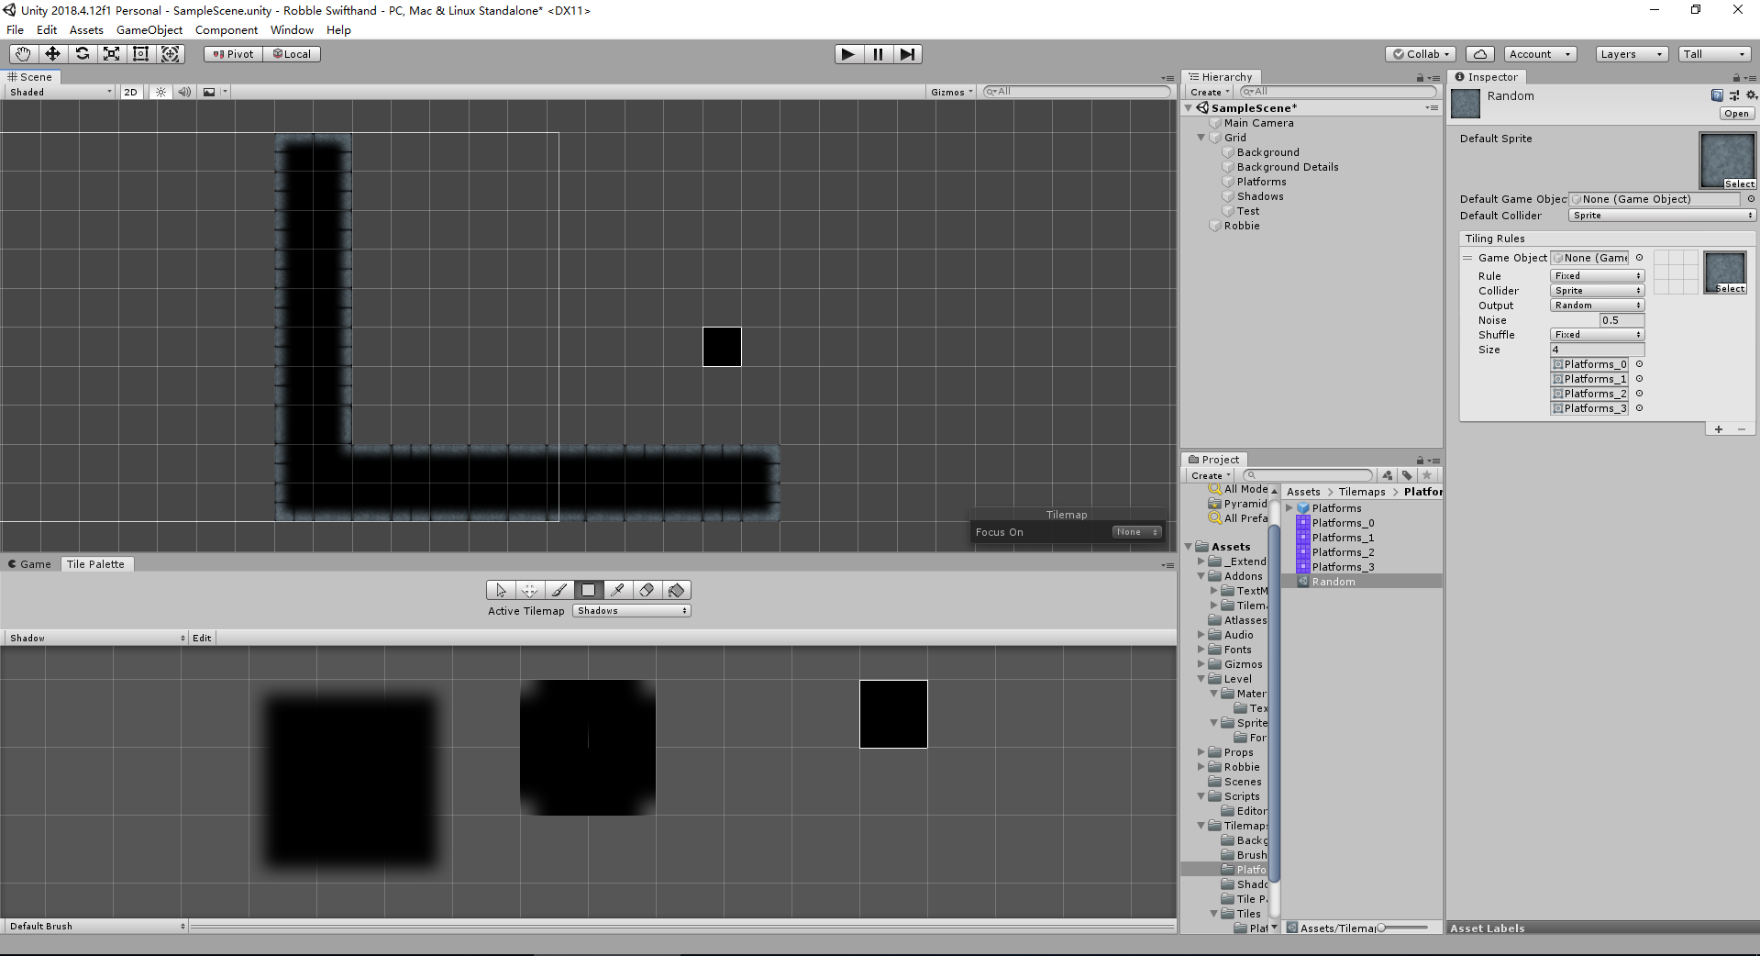Select the Paintbrush tile tool
The image size is (1760, 956).
pyautogui.click(x=559, y=590)
